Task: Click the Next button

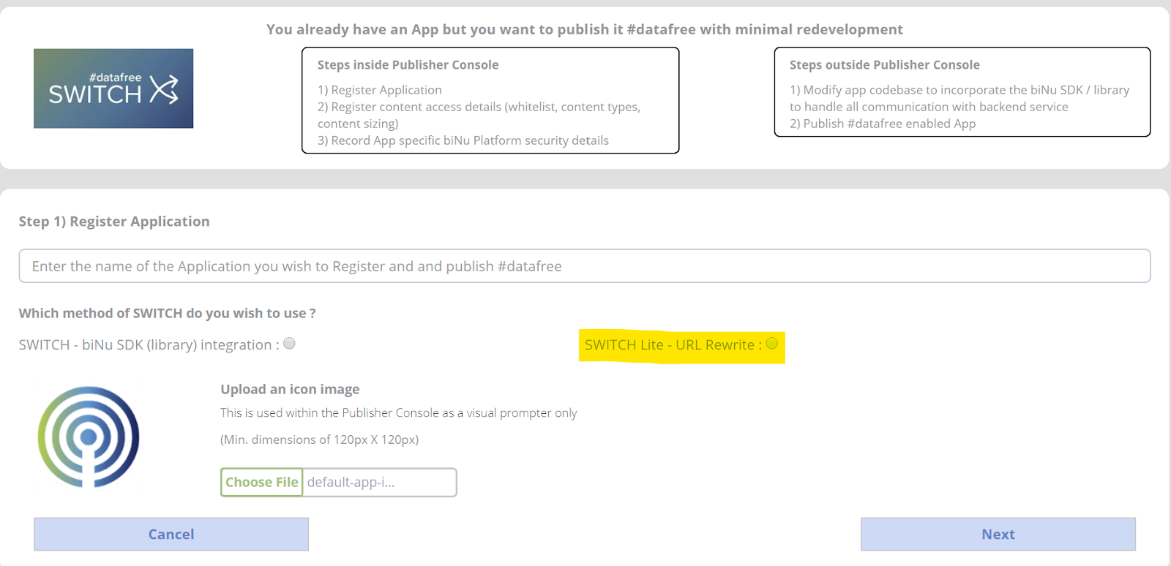Action: click(998, 534)
